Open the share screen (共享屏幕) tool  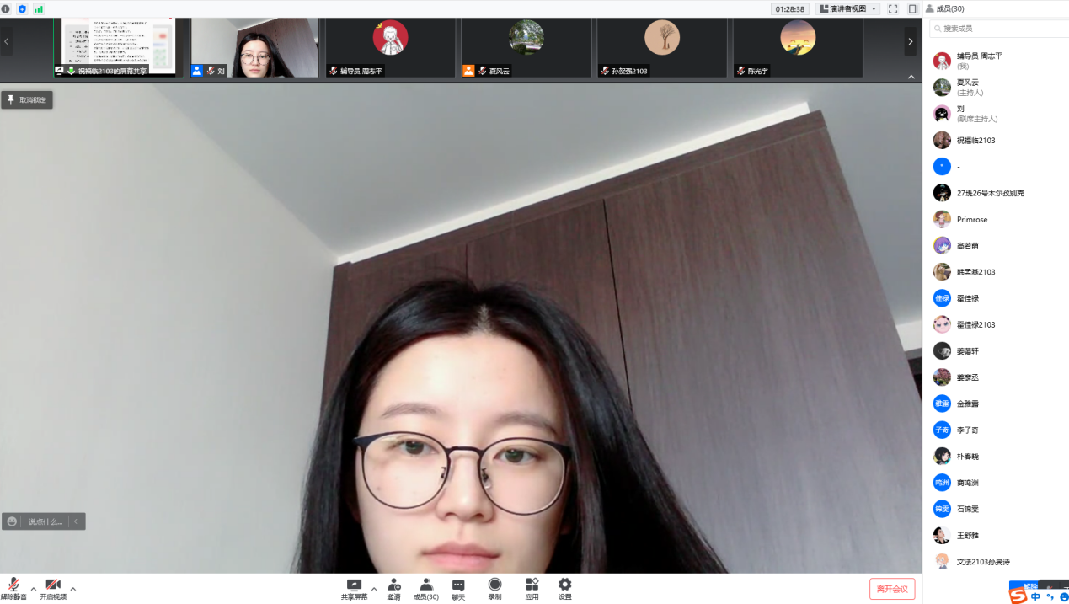(354, 585)
